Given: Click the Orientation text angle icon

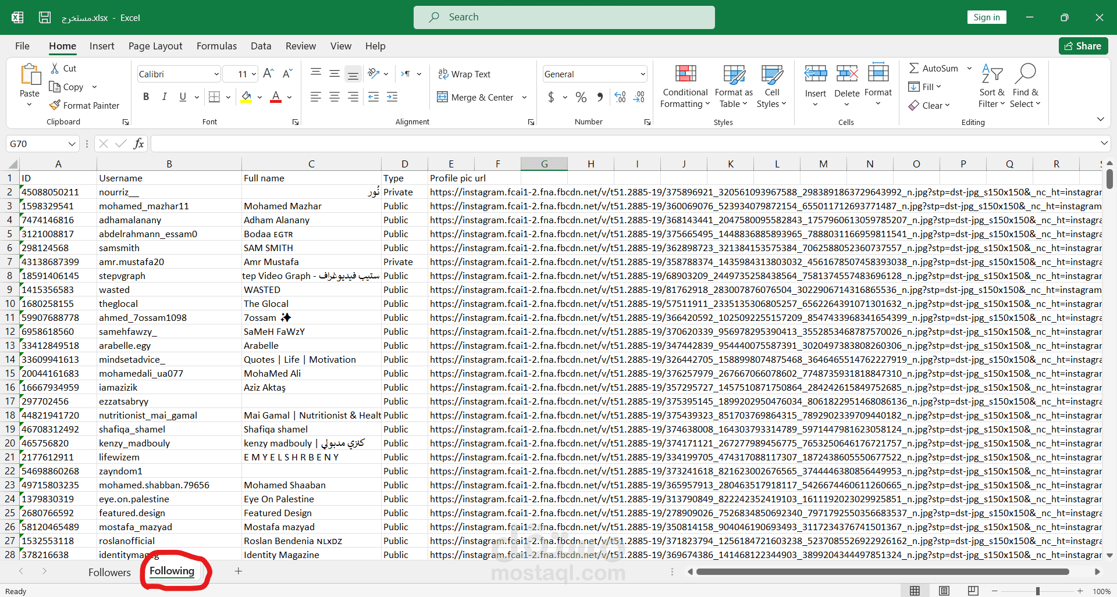Looking at the screenshot, I should click(374, 74).
